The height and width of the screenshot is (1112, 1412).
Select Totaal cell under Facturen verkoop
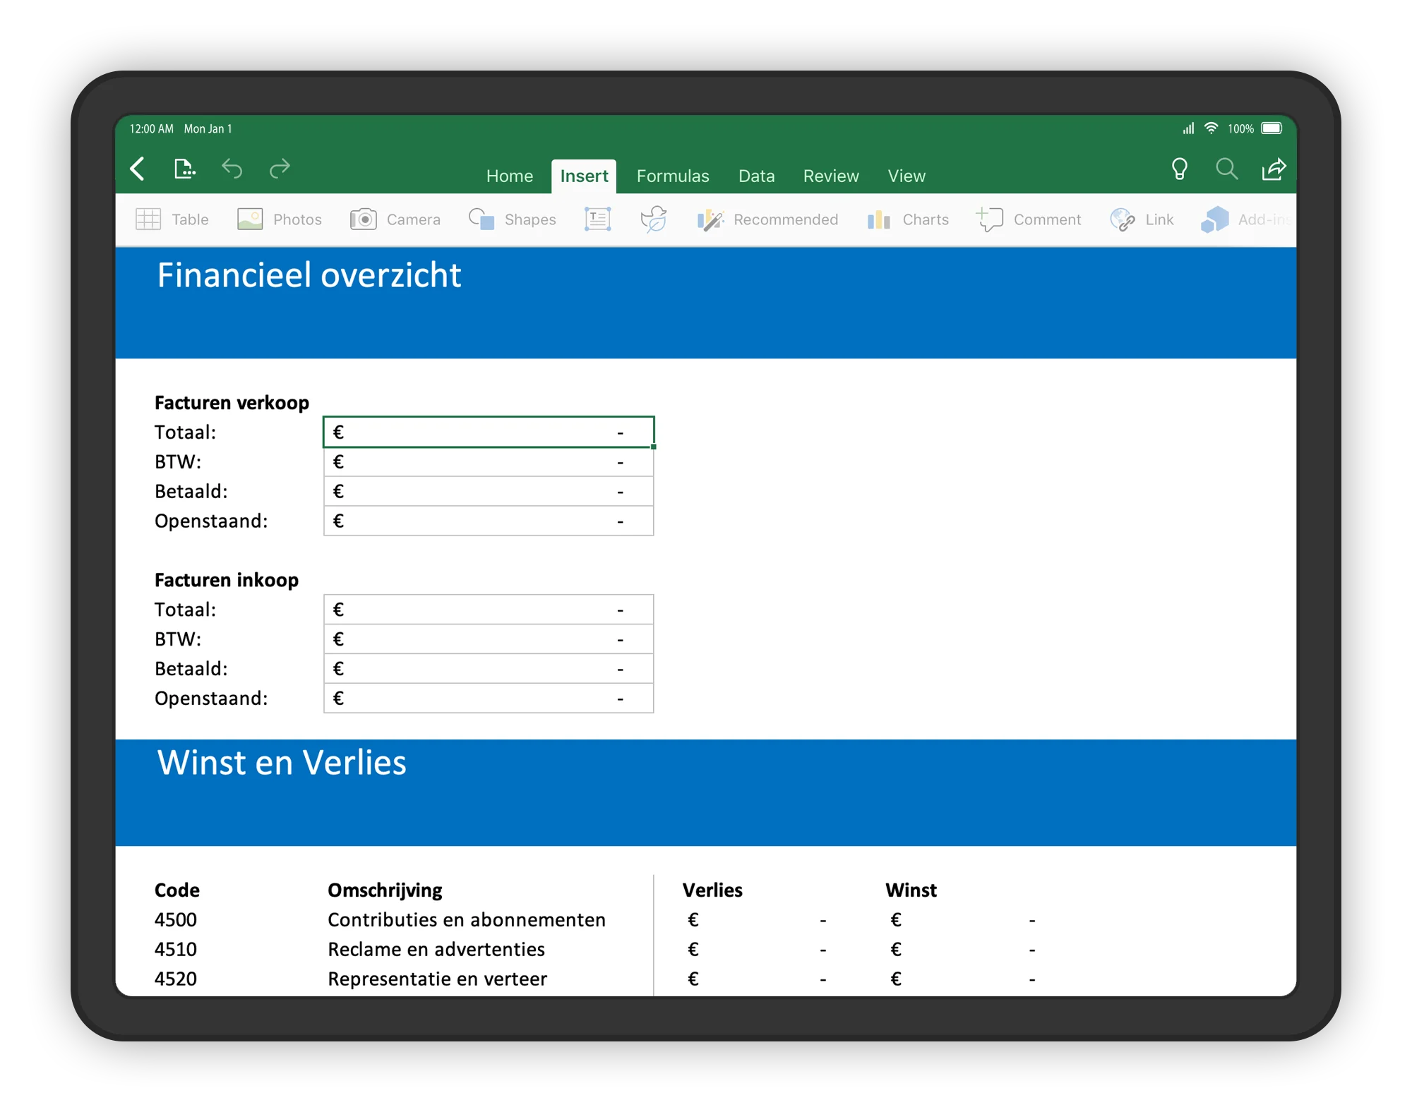[x=489, y=432]
